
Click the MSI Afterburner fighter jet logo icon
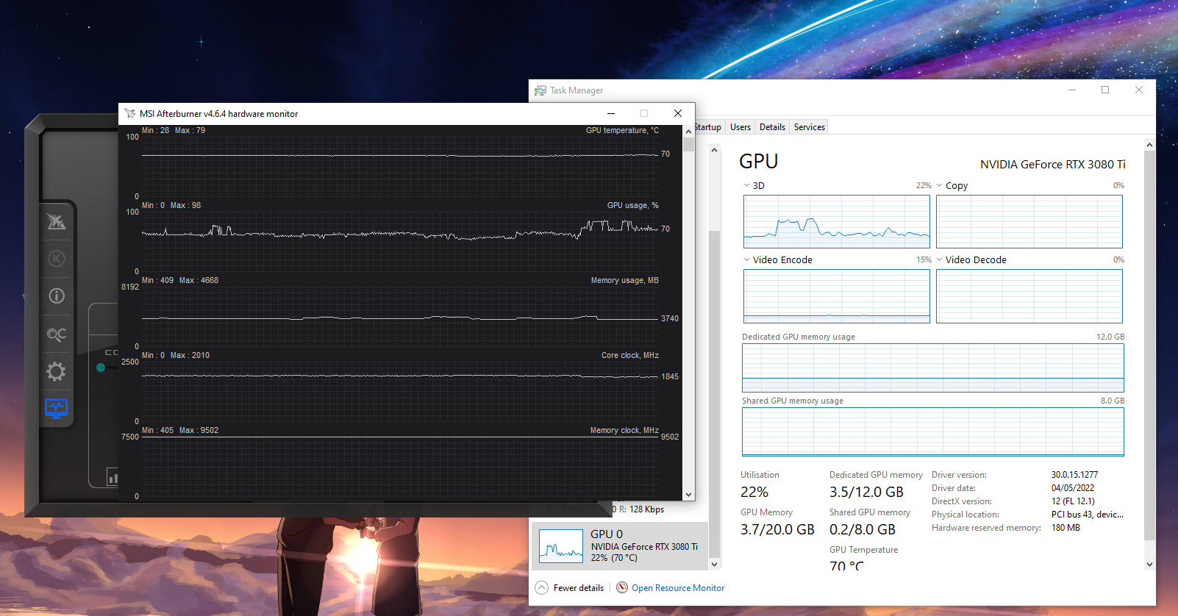(57, 221)
